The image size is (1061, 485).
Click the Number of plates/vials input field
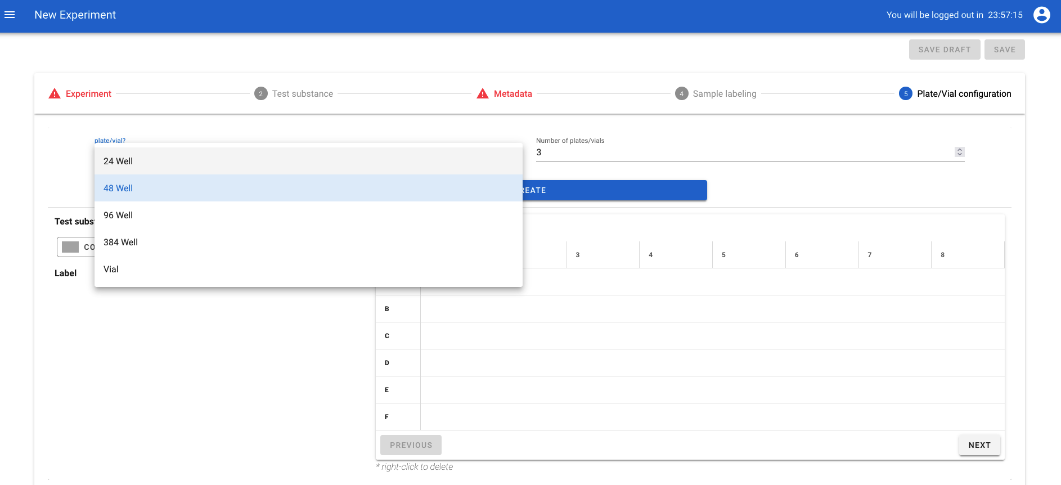(x=743, y=152)
